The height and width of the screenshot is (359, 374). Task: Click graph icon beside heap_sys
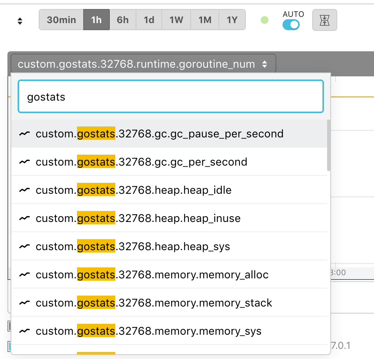(25, 246)
